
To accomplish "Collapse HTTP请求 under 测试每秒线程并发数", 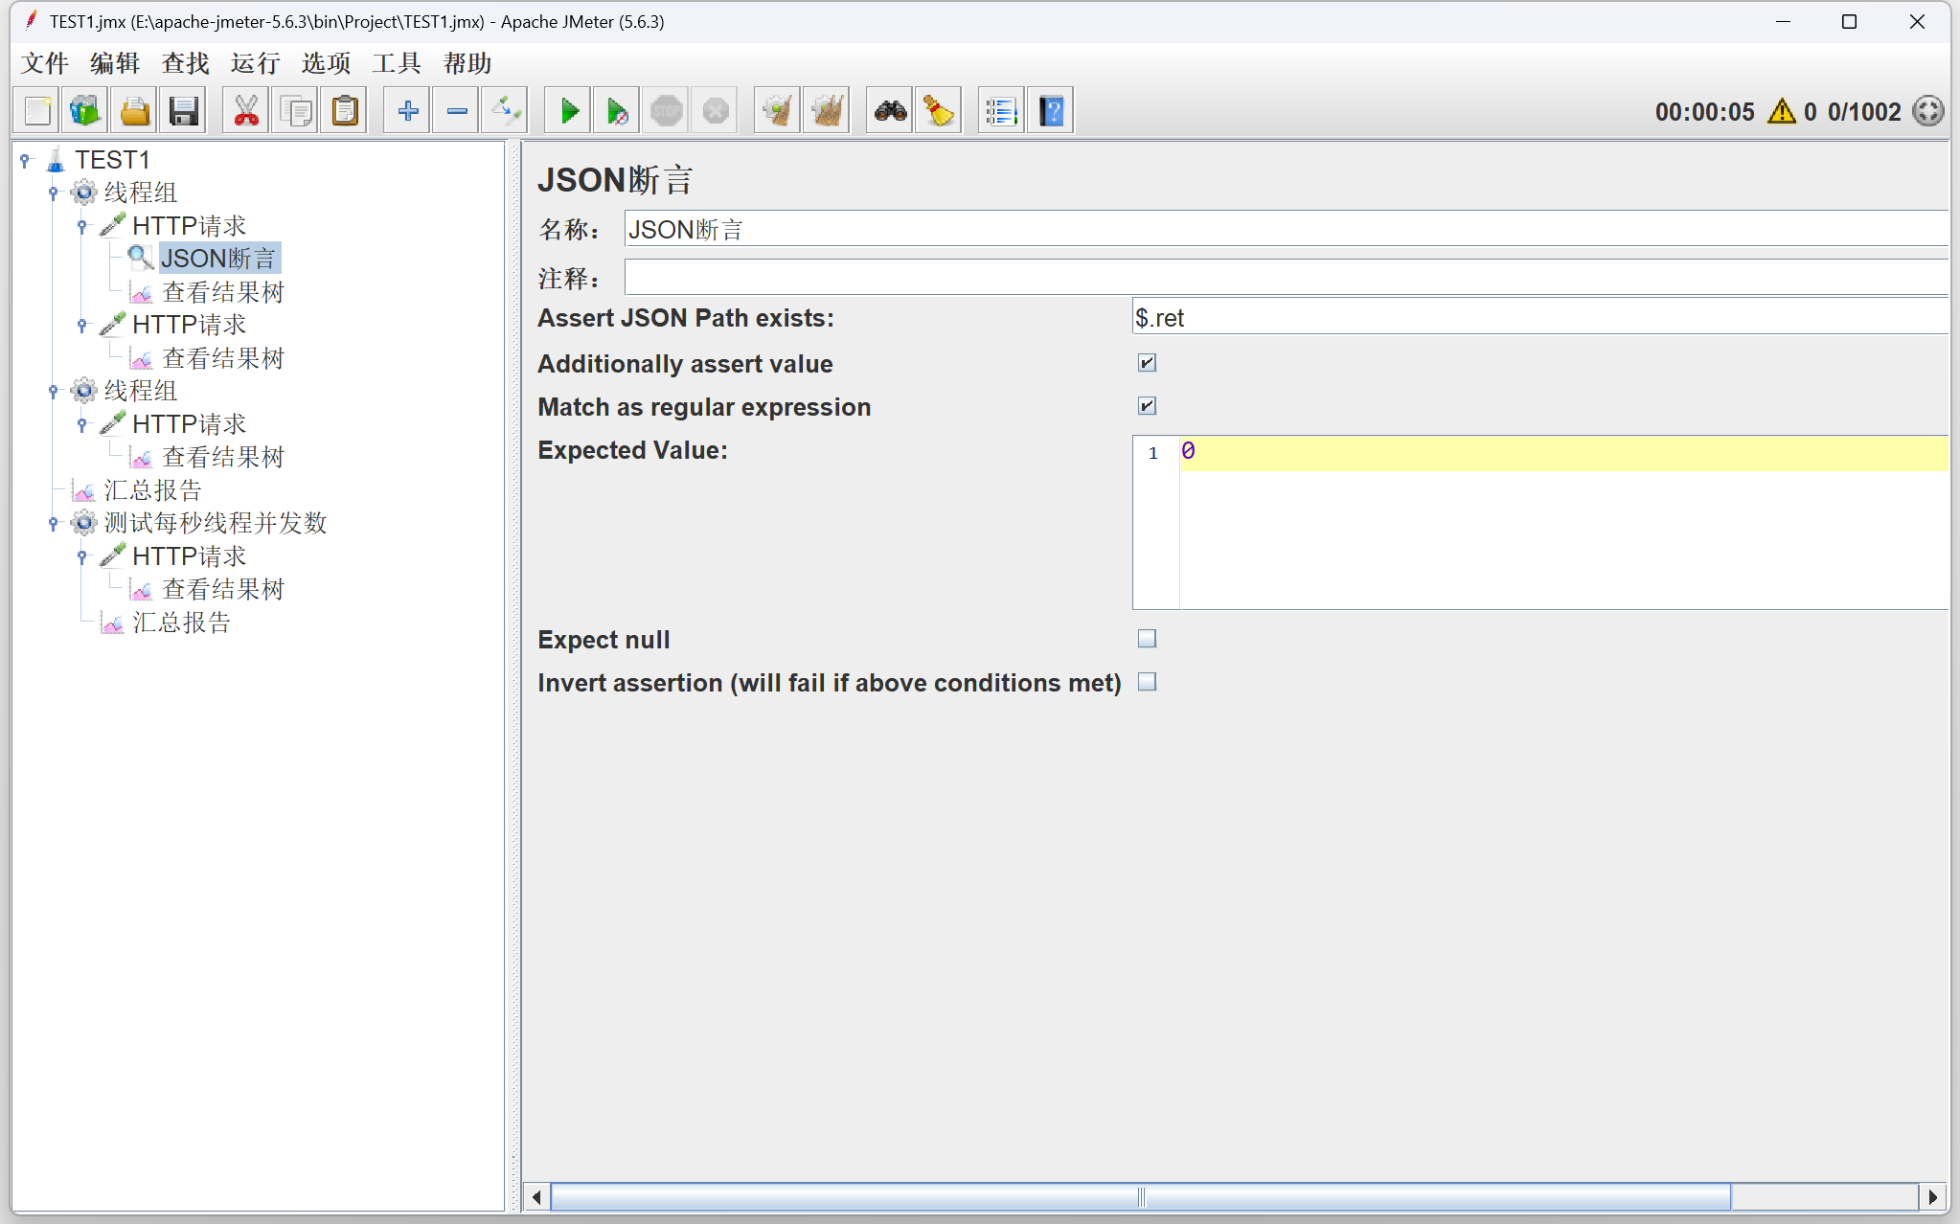I will (82, 556).
